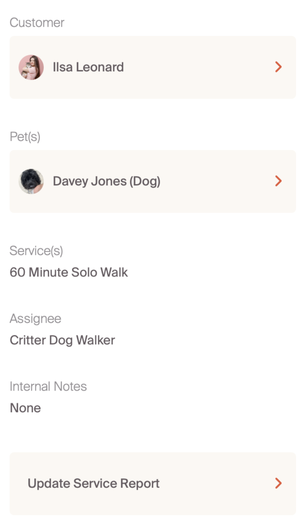
Task: Select the 60 Minute Solo Walk service
Action: click(69, 272)
